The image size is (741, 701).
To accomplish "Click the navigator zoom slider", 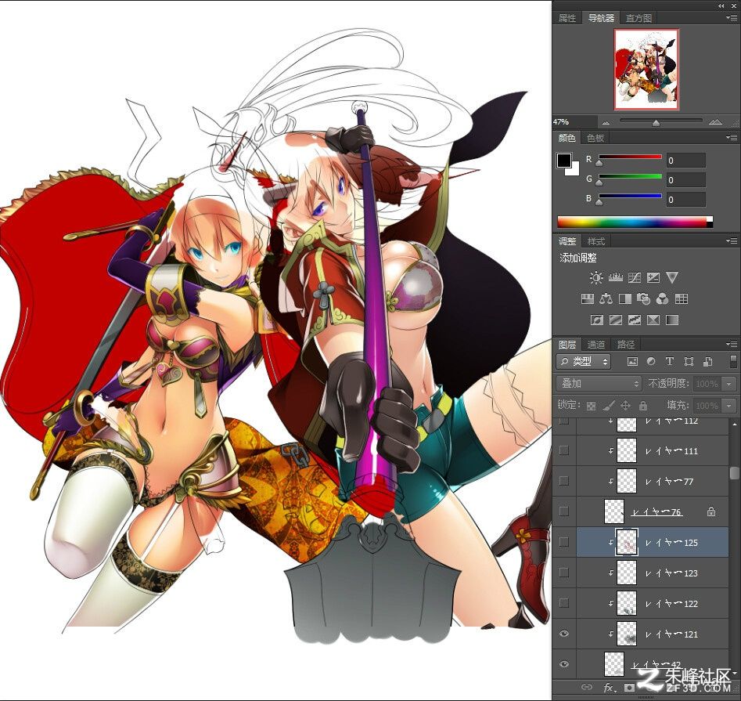I will click(x=656, y=123).
